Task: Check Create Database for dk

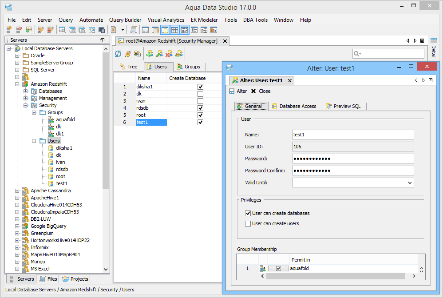Action: pyautogui.click(x=200, y=94)
